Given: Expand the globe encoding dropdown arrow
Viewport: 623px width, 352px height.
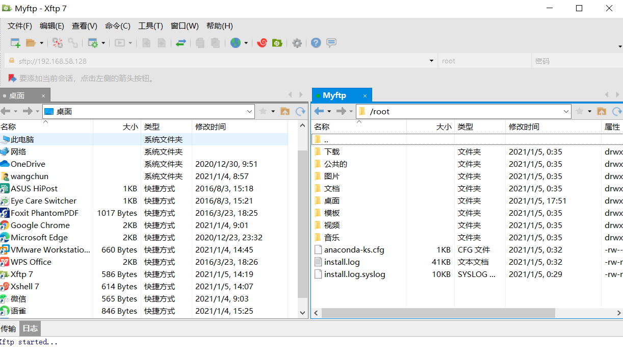Looking at the screenshot, I should point(246,43).
